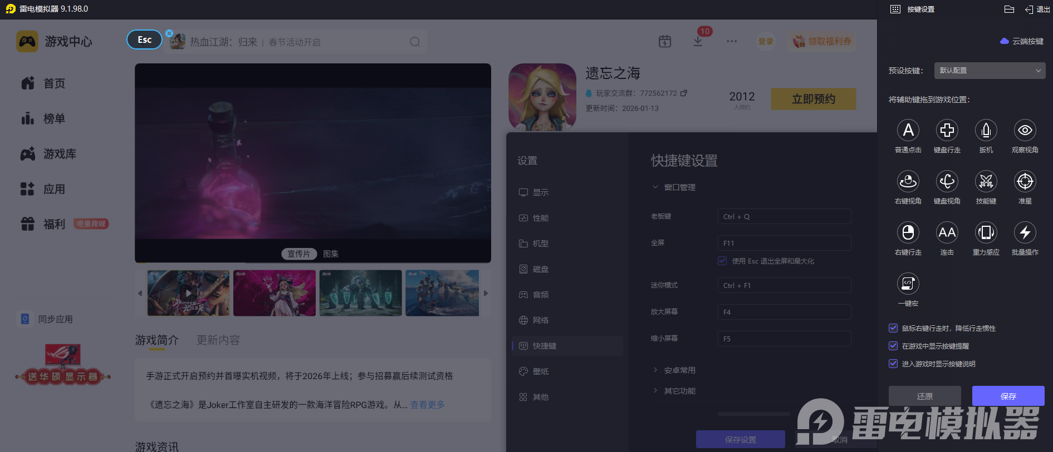Viewport: 1053px width, 452px height.
Task: Select the 批量操作 lightning icon
Action: click(1025, 233)
